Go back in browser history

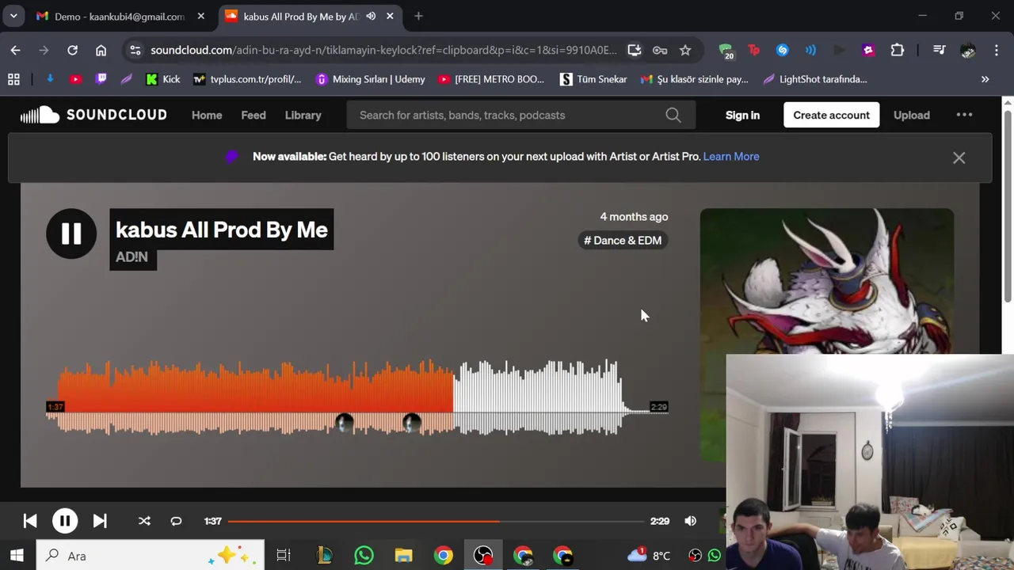pos(16,50)
